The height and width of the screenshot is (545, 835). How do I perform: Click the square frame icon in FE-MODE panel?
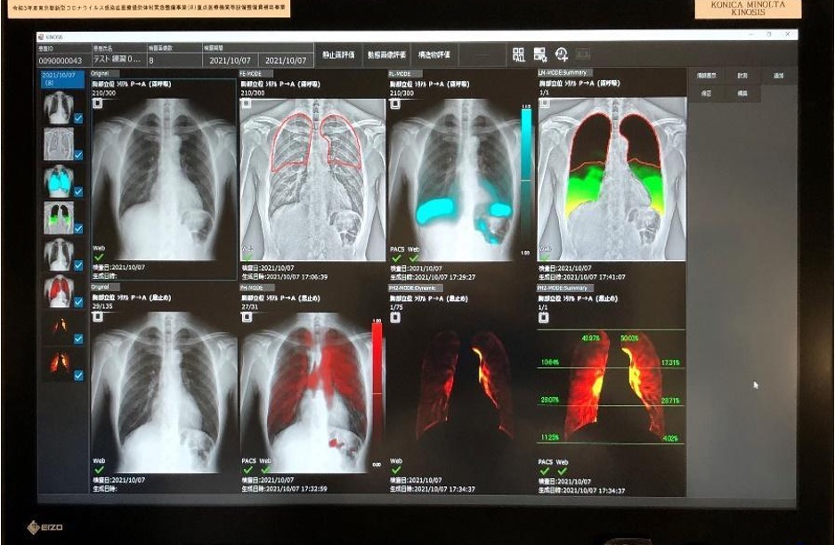coord(246,103)
